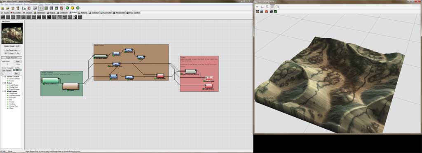Switch to the Flow Control tab
Image resolution: width=422 pixels, height=153 pixels.
(134, 13)
